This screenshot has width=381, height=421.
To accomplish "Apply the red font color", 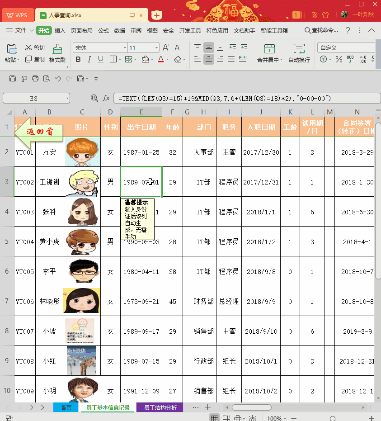I will tap(161, 59).
